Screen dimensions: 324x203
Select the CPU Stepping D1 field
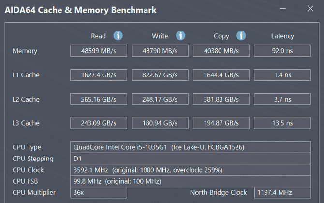(191, 159)
